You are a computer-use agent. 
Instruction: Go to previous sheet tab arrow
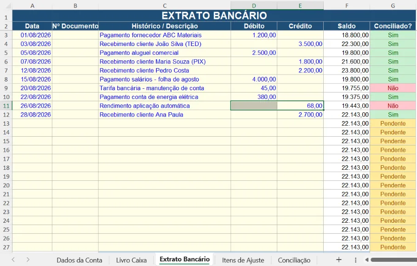(13, 260)
